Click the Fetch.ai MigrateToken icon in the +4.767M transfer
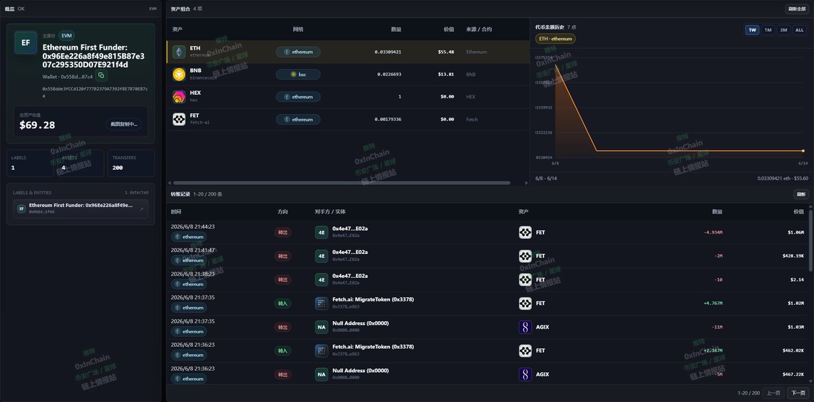 click(322, 303)
